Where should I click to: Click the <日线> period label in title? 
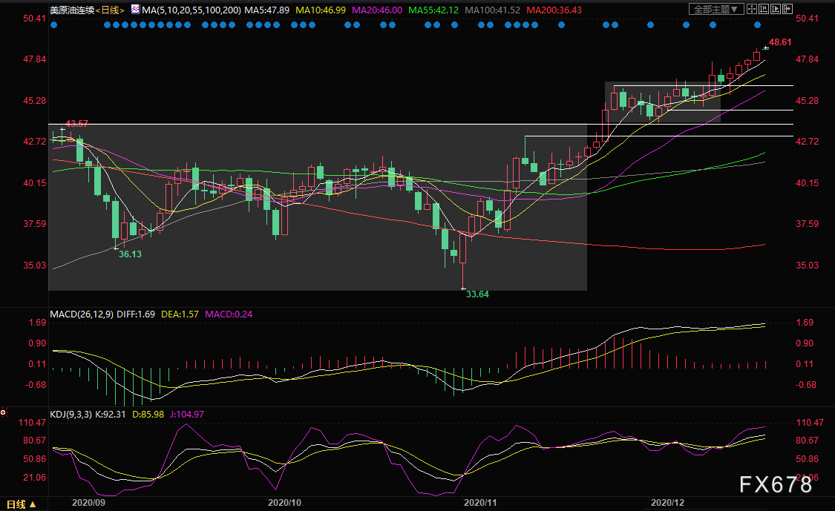(111, 10)
